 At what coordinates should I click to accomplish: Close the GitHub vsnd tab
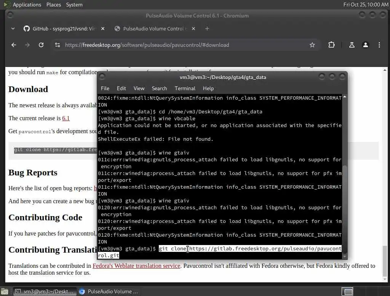pyautogui.click(x=103, y=29)
